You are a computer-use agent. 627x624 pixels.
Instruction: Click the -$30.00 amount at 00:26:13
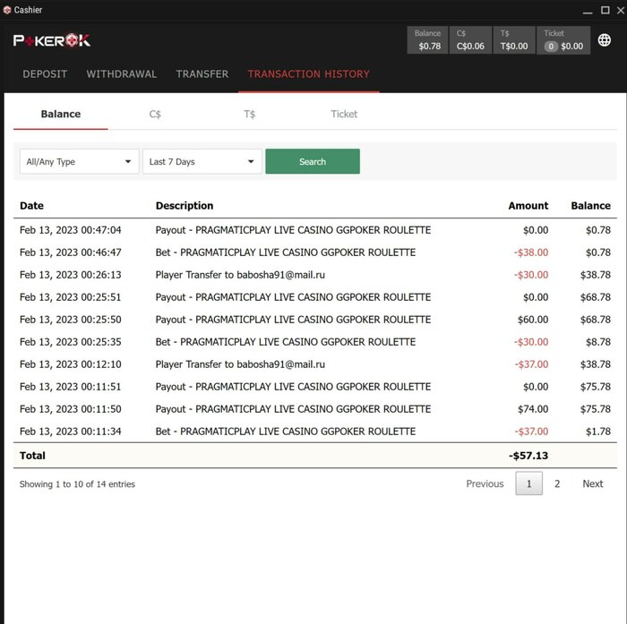pos(531,275)
